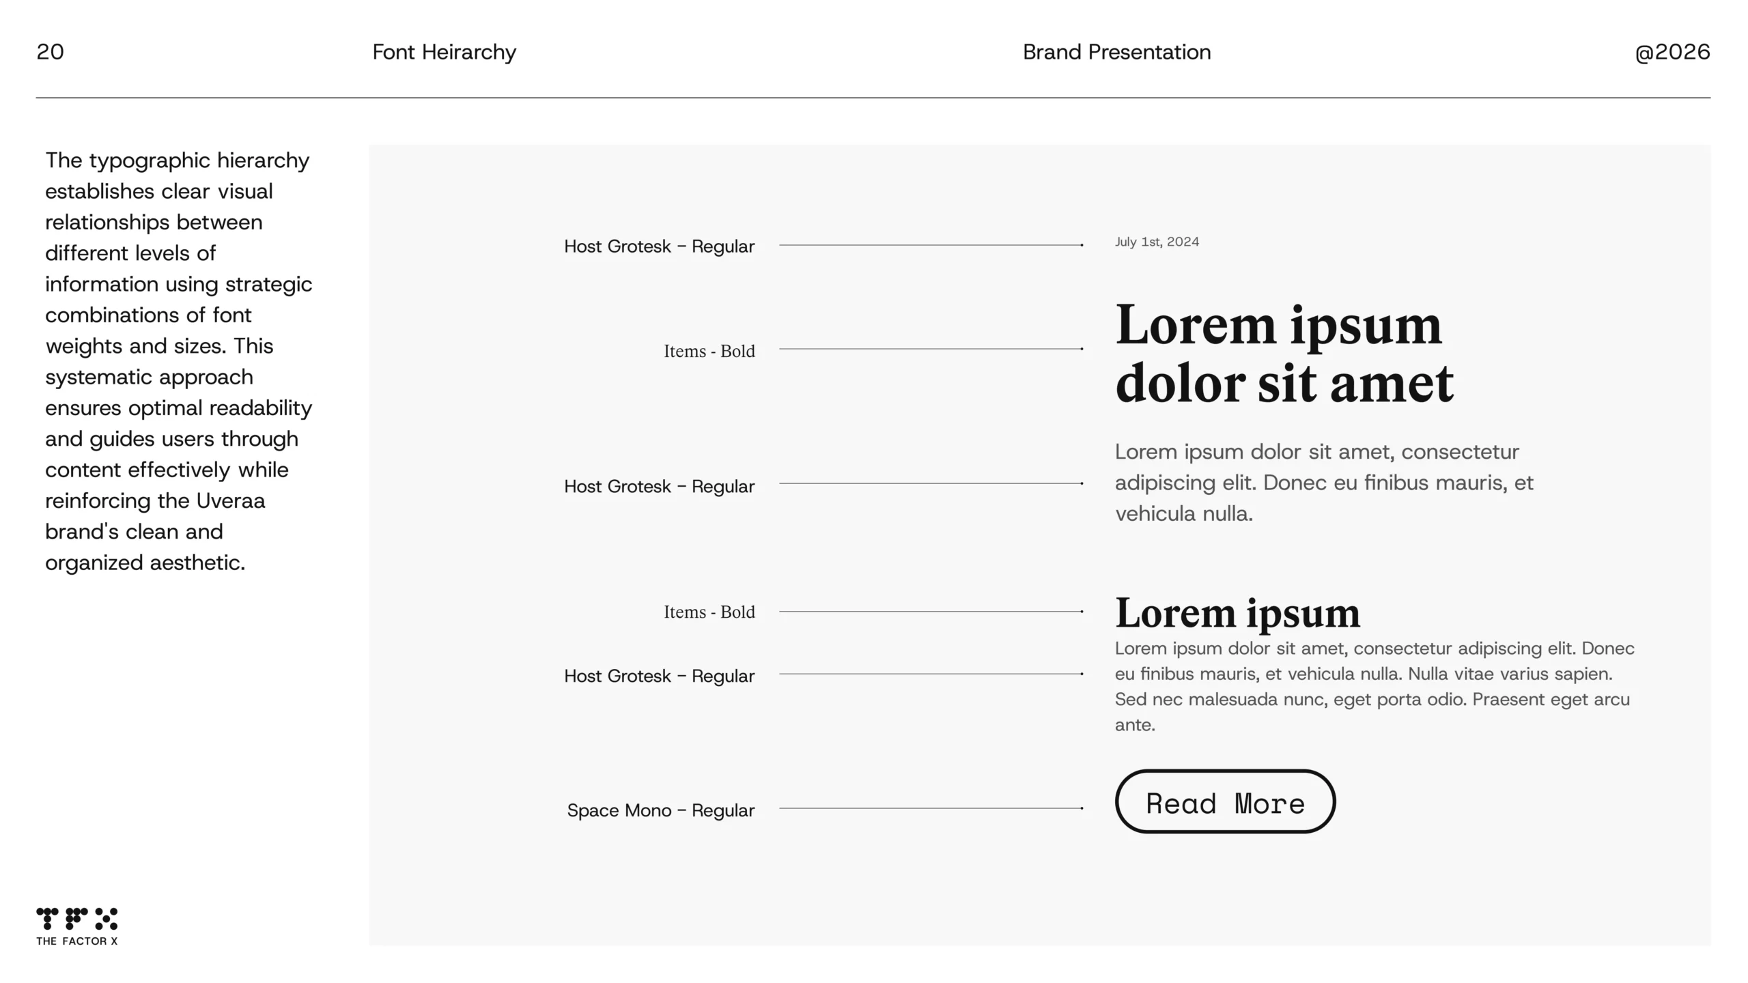Click The Factor X logo

(76, 926)
